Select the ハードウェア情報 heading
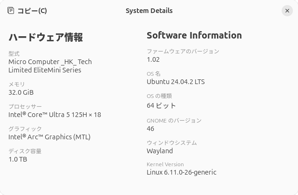Screen dimensions: 298x195 point(46,37)
